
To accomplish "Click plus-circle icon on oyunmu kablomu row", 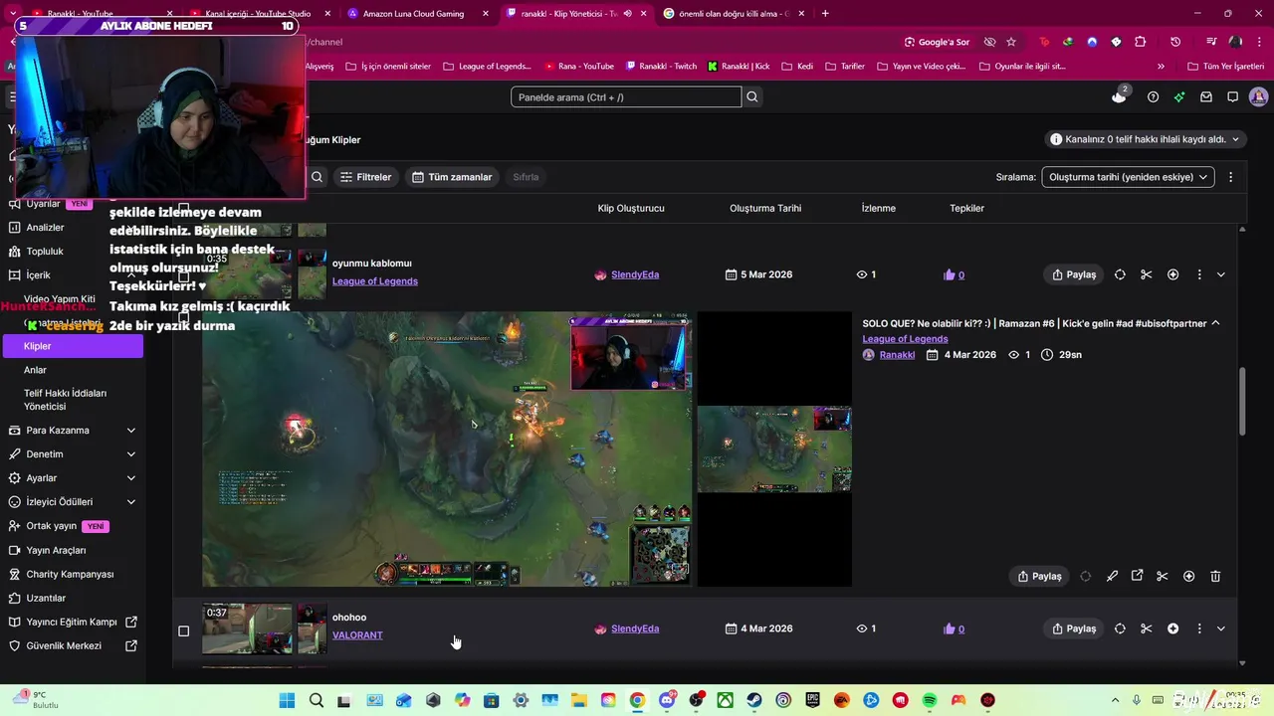I will 1172,274.
